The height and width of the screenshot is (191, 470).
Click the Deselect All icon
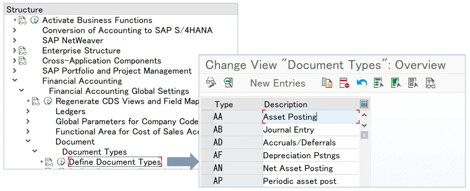pos(413,83)
